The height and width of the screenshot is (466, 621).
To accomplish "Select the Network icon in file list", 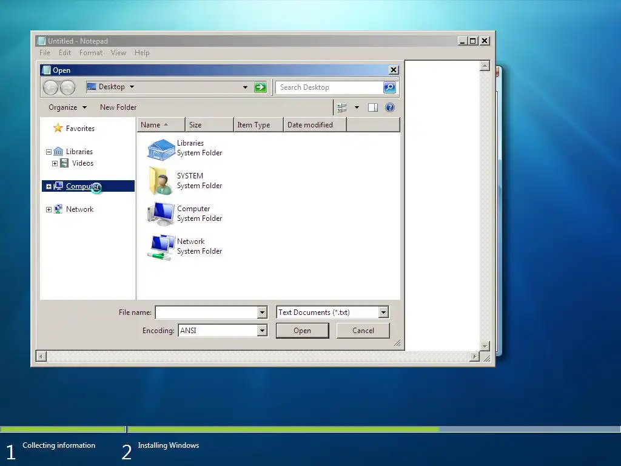I will click(x=161, y=247).
